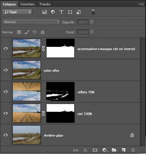Image resolution: width=146 pixels, height=154 pixels.
Task: Open the Normal blend mode dropdown
Action: point(31,22)
